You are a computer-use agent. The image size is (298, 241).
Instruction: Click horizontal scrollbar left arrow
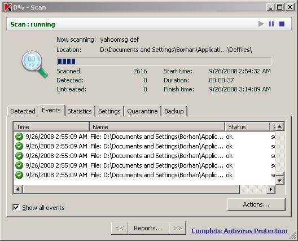[17, 189]
